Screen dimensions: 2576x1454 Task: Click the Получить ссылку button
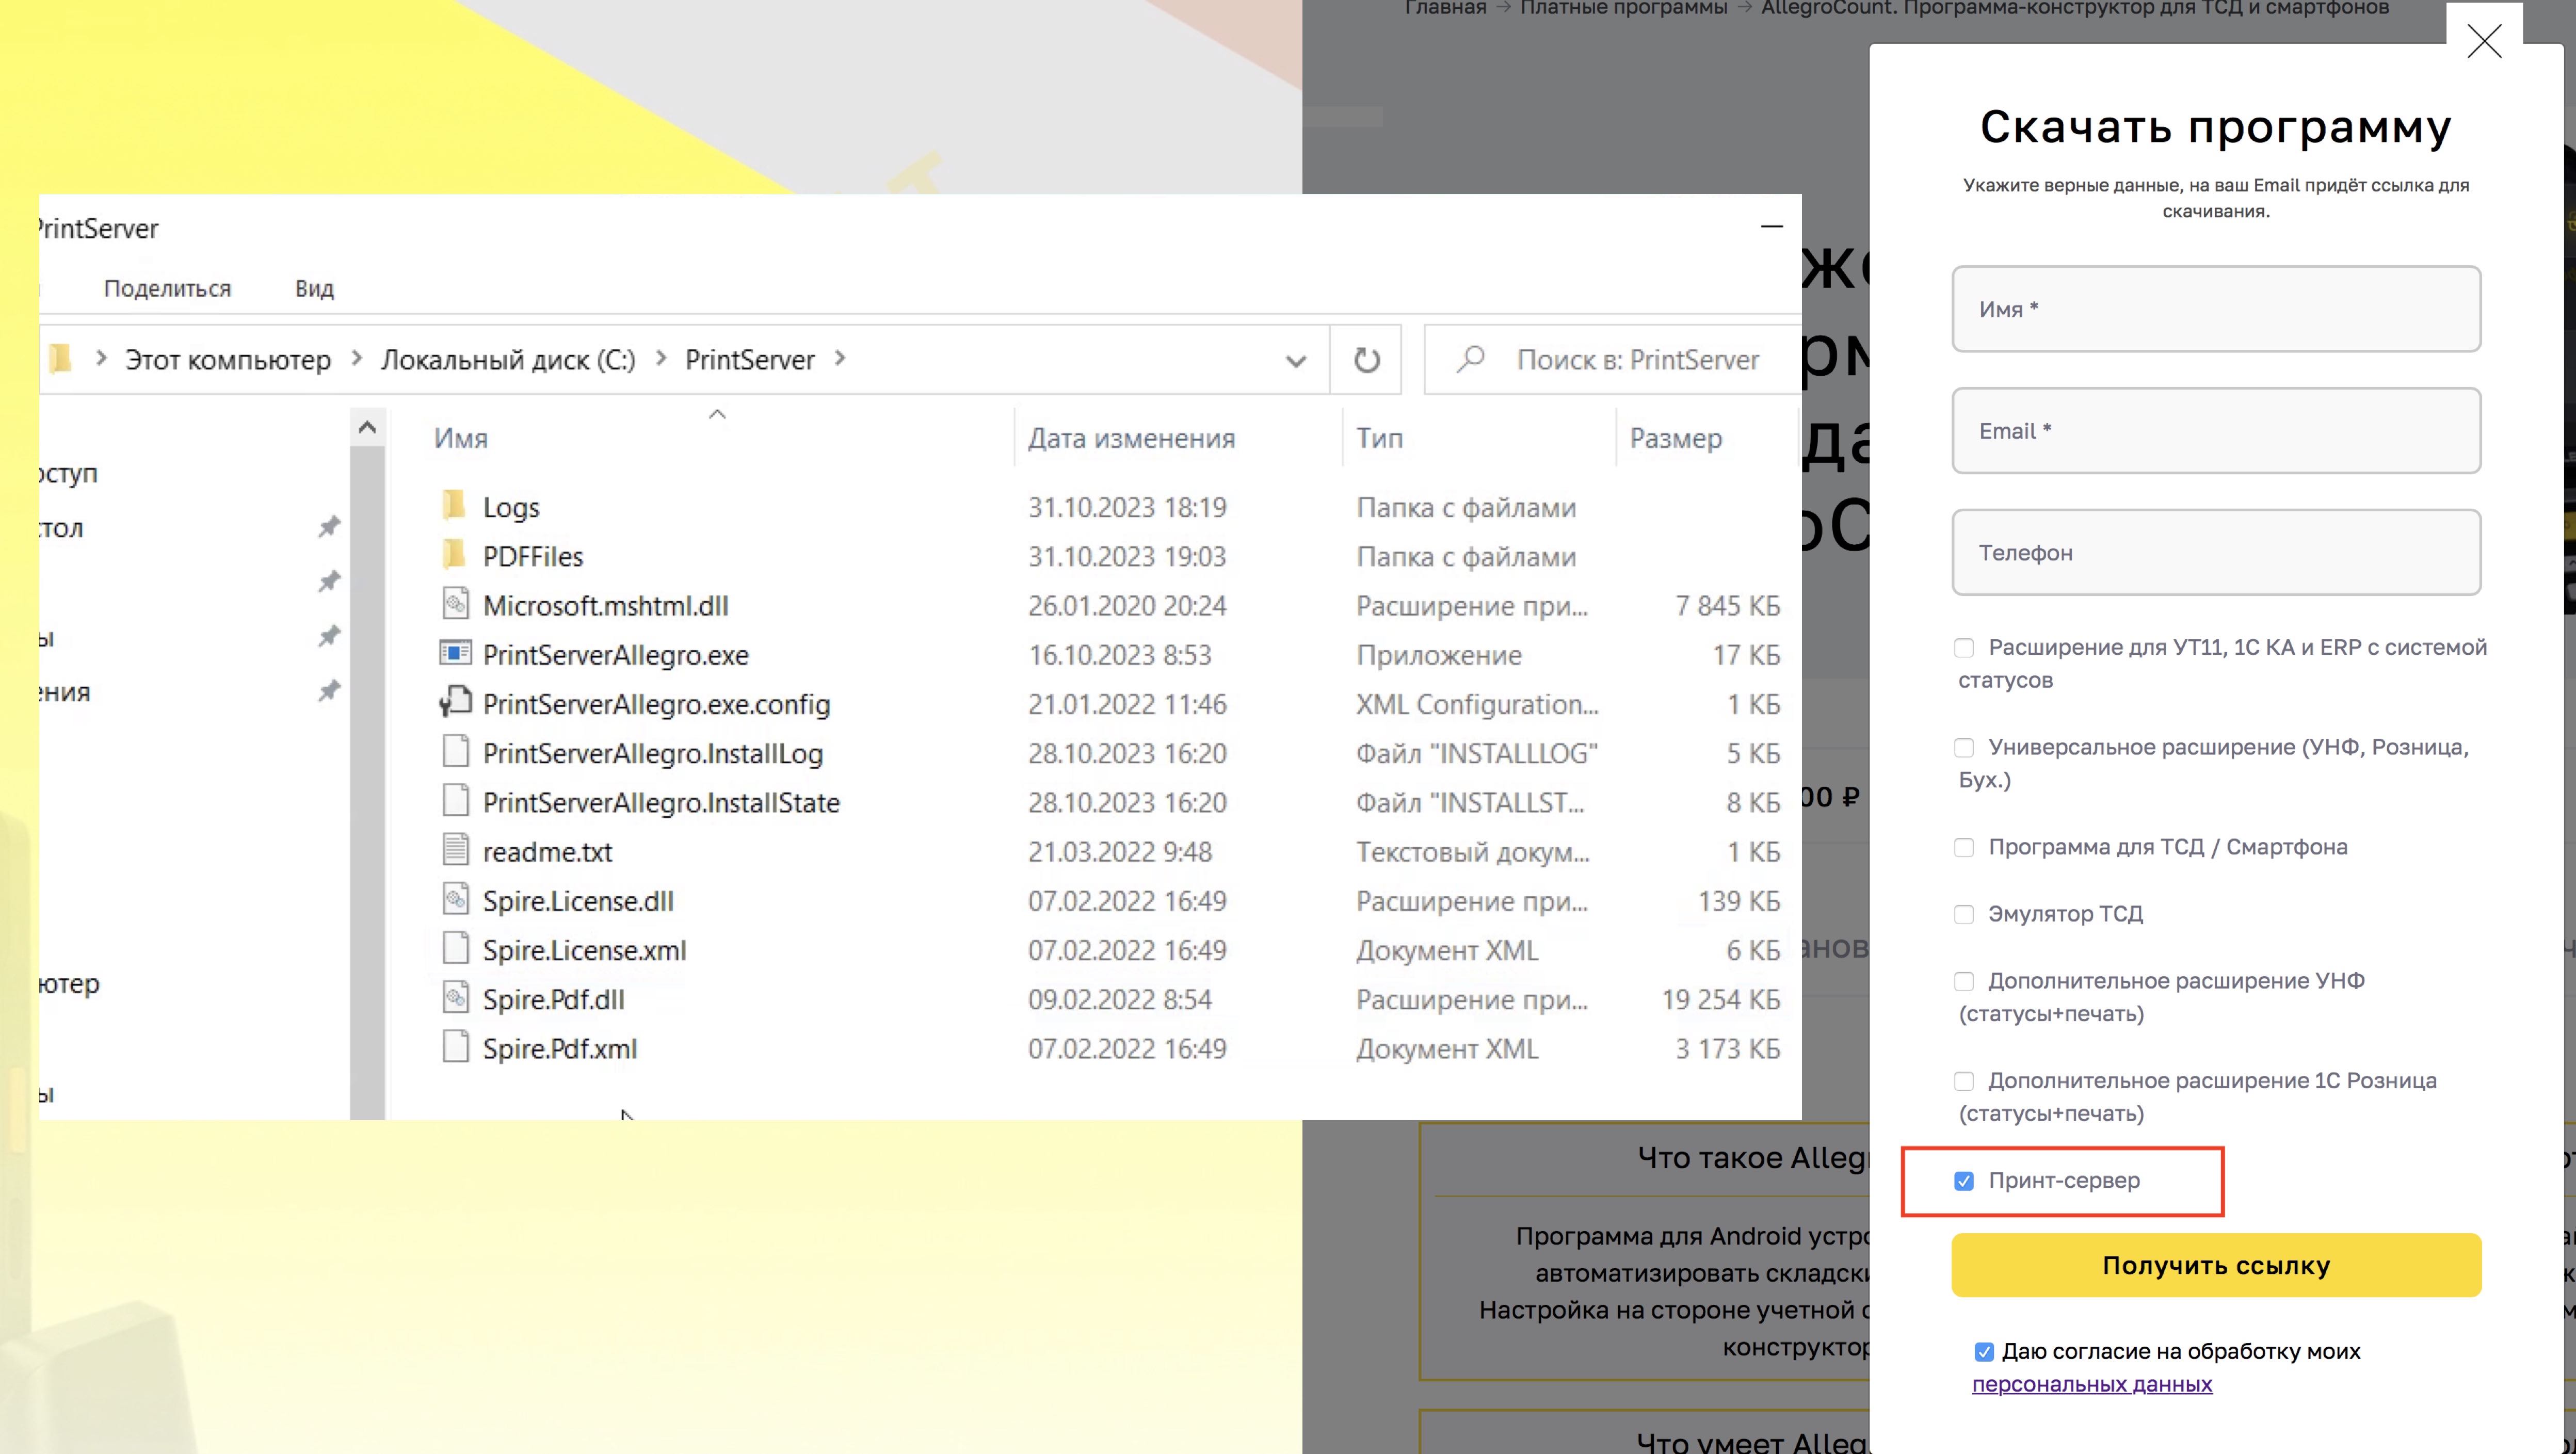(x=2216, y=1265)
